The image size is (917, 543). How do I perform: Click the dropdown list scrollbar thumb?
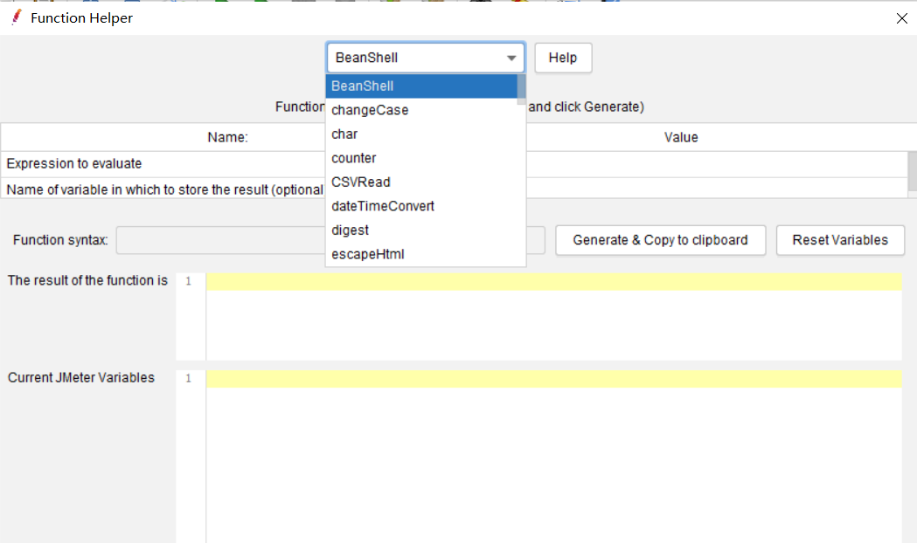tap(522, 89)
